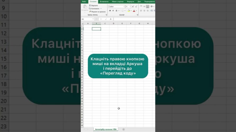Click the next sheet scroll arrow

tap(88, 129)
